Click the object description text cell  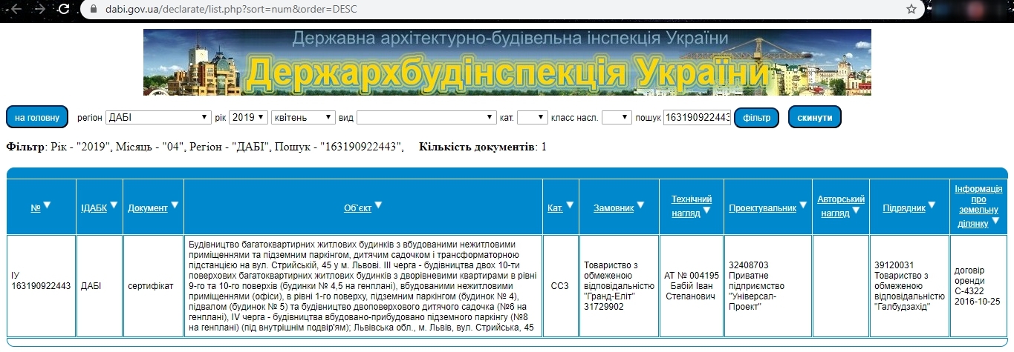363,287
